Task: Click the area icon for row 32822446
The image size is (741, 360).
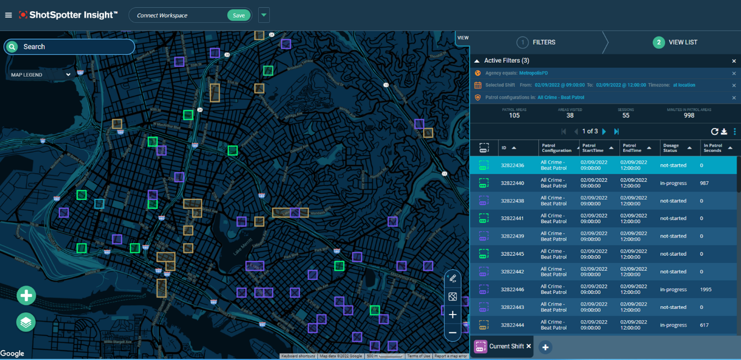Action: pyautogui.click(x=483, y=289)
